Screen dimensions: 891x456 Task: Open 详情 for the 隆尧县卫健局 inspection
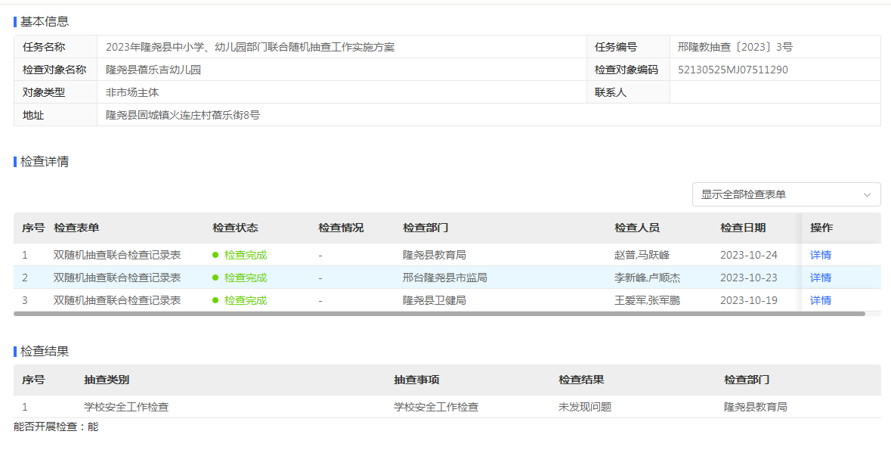[821, 300]
